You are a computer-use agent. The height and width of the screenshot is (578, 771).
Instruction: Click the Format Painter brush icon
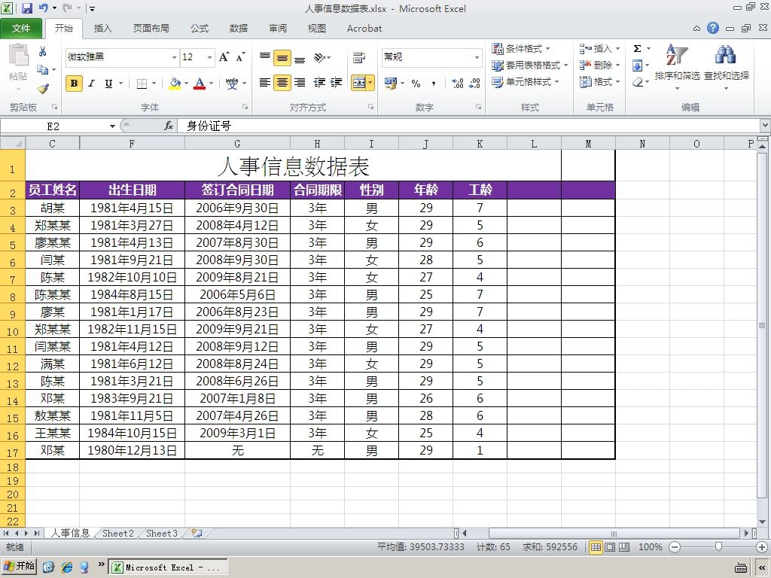tap(43, 89)
